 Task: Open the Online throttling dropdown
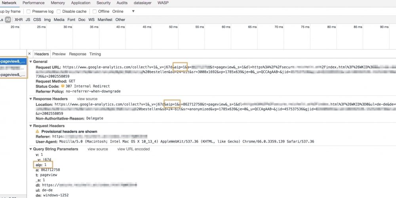124,11
